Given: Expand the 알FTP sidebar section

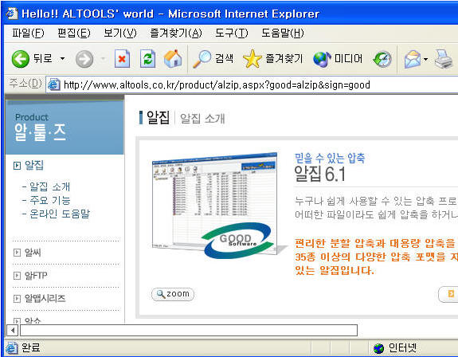Looking at the screenshot, I should coord(17,276).
